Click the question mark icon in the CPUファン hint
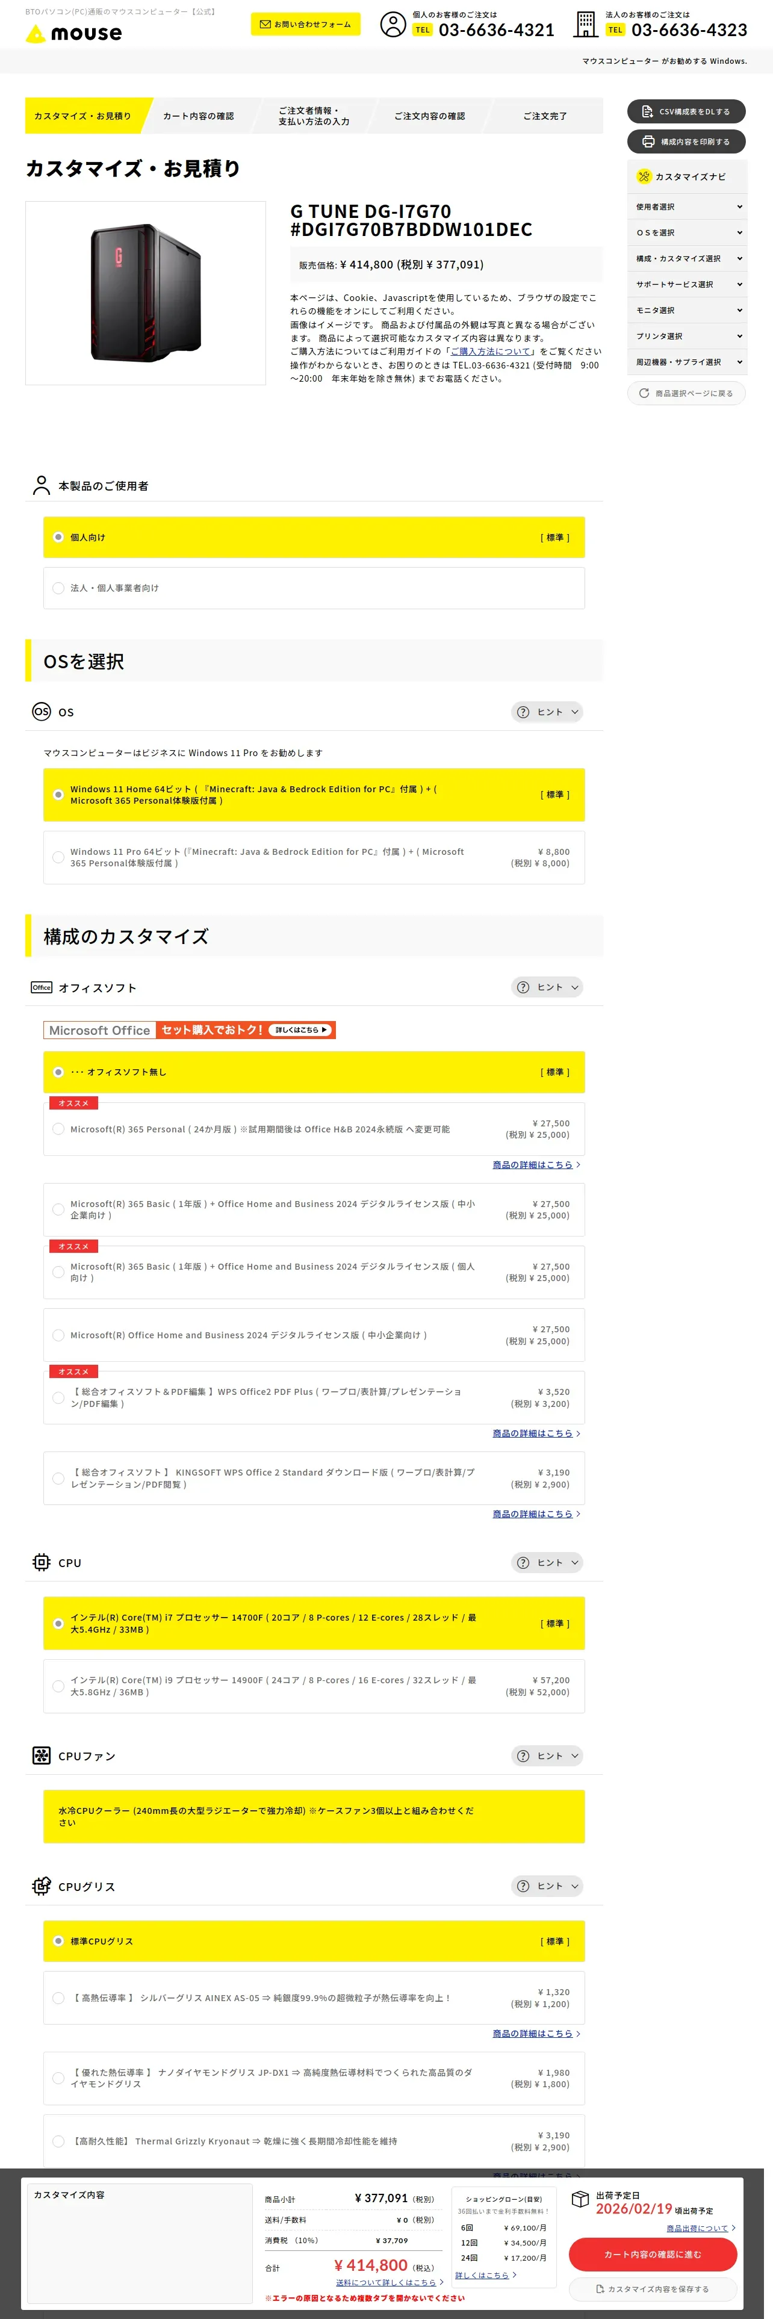Image resolution: width=773 pixels, height=2319 pixels. click(523, 1756)
